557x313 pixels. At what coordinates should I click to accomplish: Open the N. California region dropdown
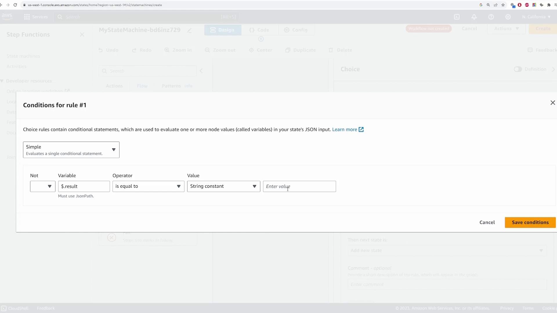536,17
